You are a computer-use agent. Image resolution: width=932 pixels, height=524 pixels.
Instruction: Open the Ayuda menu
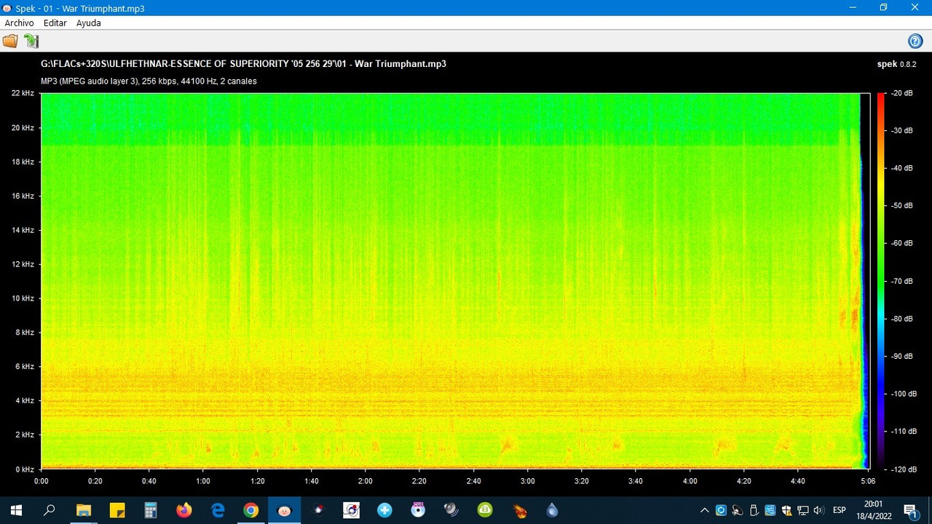(x=89, y=23)
